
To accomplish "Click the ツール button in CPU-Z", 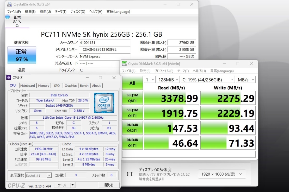I will 62,185.
